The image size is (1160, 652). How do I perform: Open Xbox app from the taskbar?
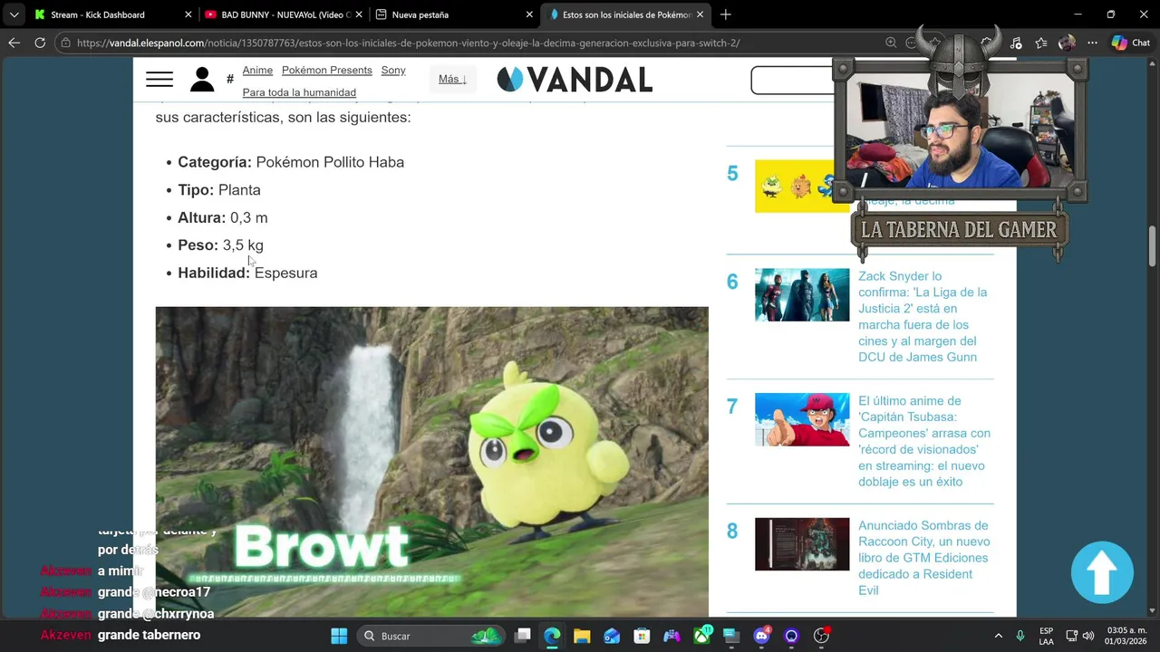coord(702,636)
